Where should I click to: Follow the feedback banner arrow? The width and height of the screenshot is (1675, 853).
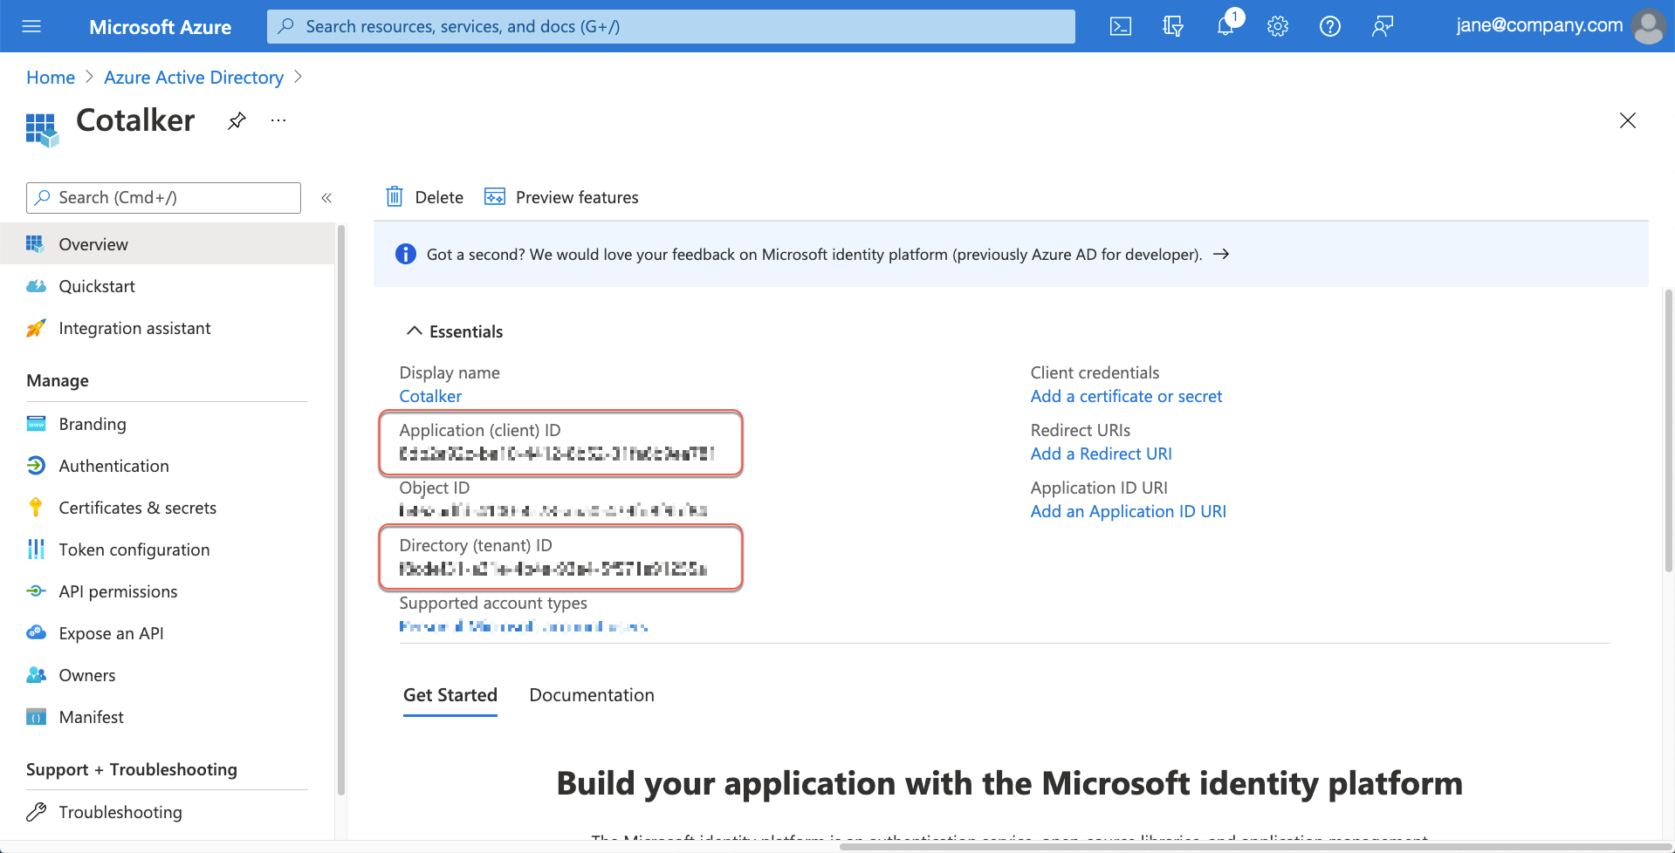[x=1221, y=254]
